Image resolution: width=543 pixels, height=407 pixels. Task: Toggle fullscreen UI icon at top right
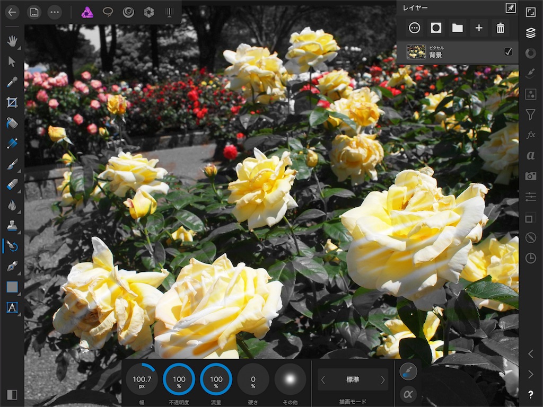pos(530,13)
